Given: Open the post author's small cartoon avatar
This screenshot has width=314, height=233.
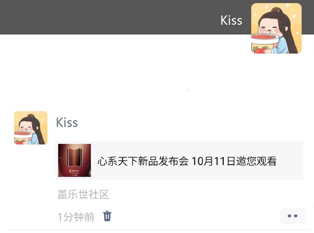Looking at the screenshot, I should coord(30,128).
